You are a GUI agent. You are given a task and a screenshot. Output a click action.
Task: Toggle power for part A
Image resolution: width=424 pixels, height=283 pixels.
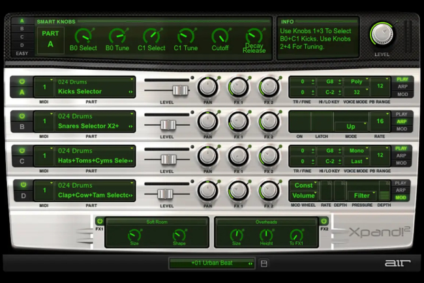tap(22, 82)
